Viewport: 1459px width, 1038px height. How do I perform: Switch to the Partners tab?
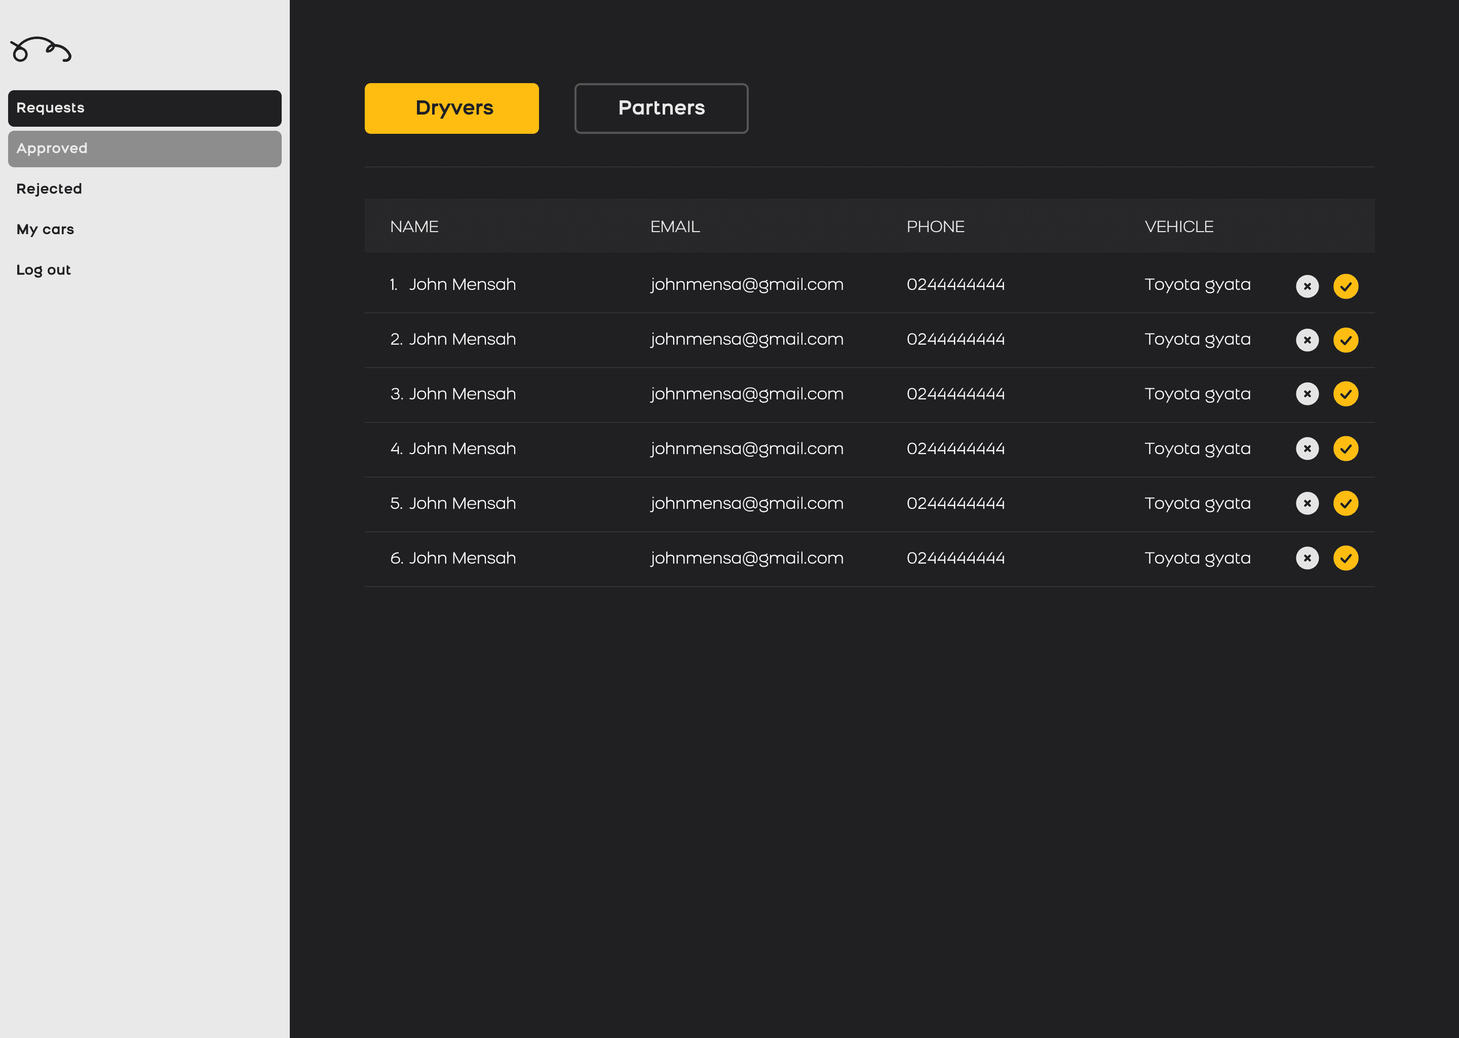[x=661, y=108]
